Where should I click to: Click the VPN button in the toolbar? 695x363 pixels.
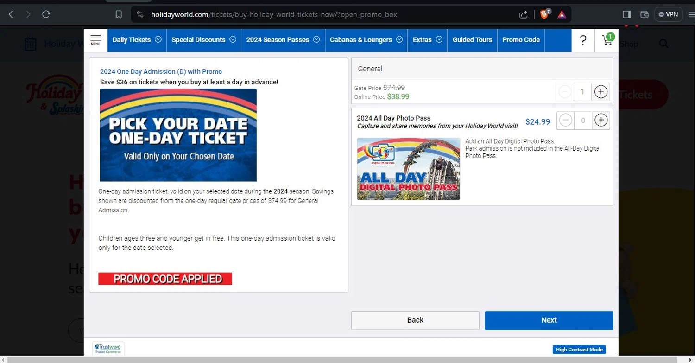click(669, 14)
